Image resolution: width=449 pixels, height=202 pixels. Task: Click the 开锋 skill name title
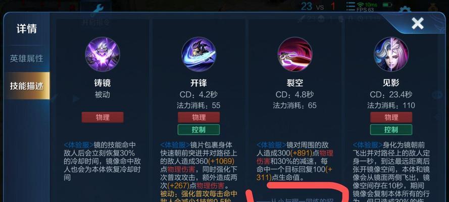click(x=198, y=83)
